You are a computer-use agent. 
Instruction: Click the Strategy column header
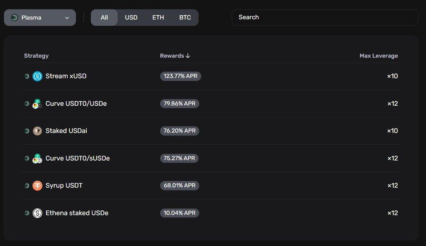point(36,56)
